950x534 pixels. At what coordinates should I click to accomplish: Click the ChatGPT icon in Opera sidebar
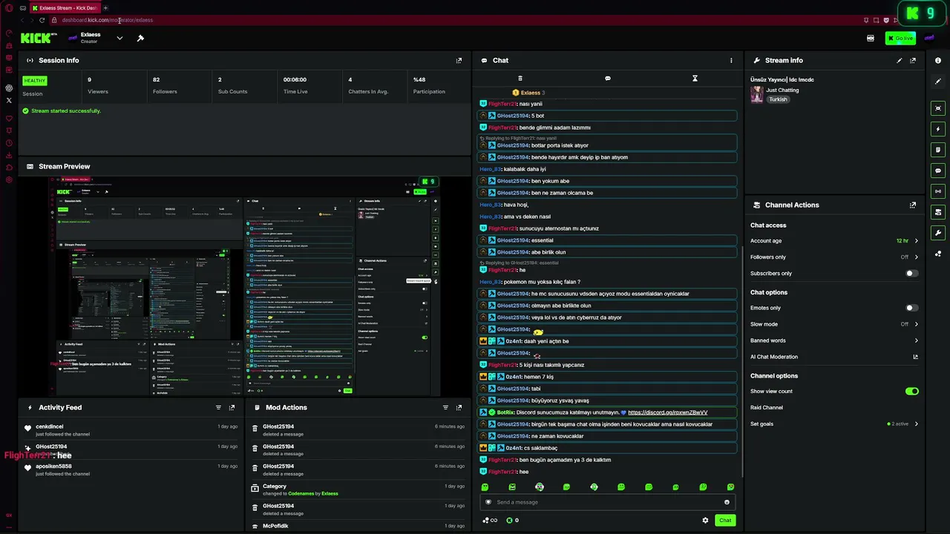pyautogui.click(x=9, y=88)
